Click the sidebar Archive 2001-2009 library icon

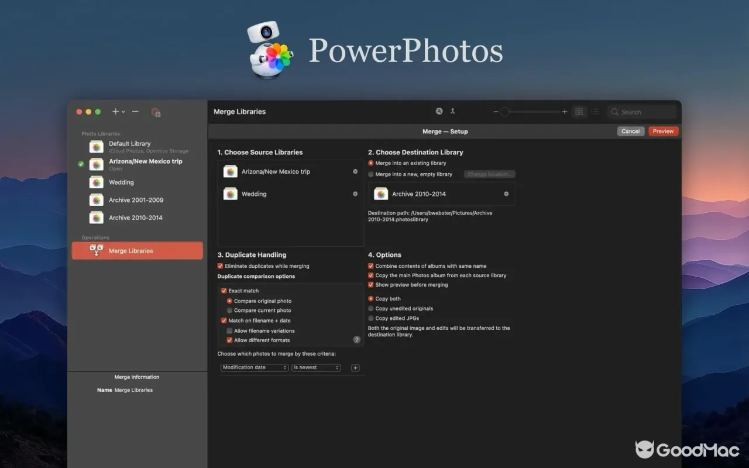click(x=97, y=200)
